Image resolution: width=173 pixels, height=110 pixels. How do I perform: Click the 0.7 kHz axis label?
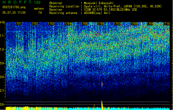tap(2, 91)
